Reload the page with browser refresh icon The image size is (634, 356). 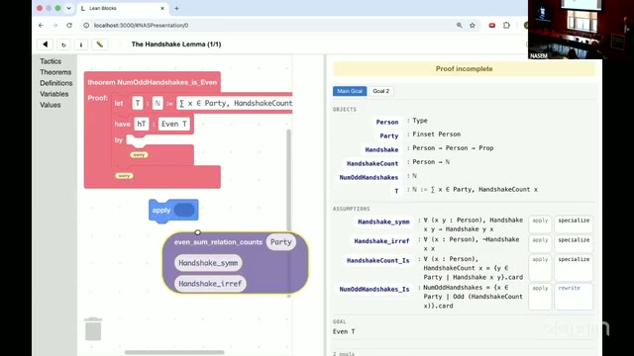click(x=69, y=25)
